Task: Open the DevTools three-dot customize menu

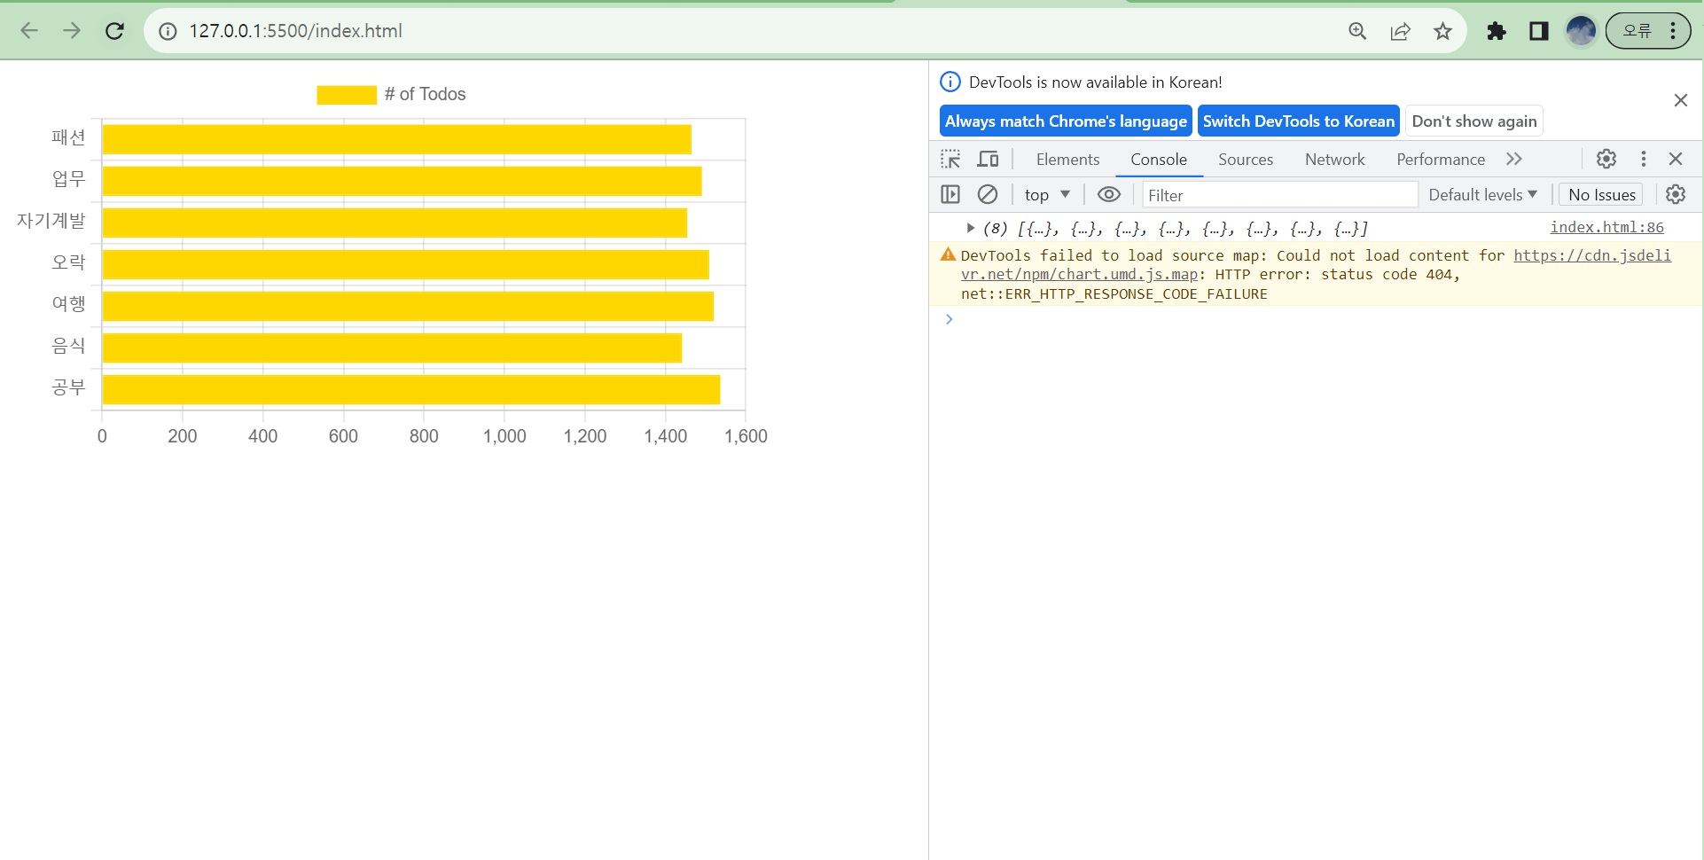Action: (x=1643, y=159)
